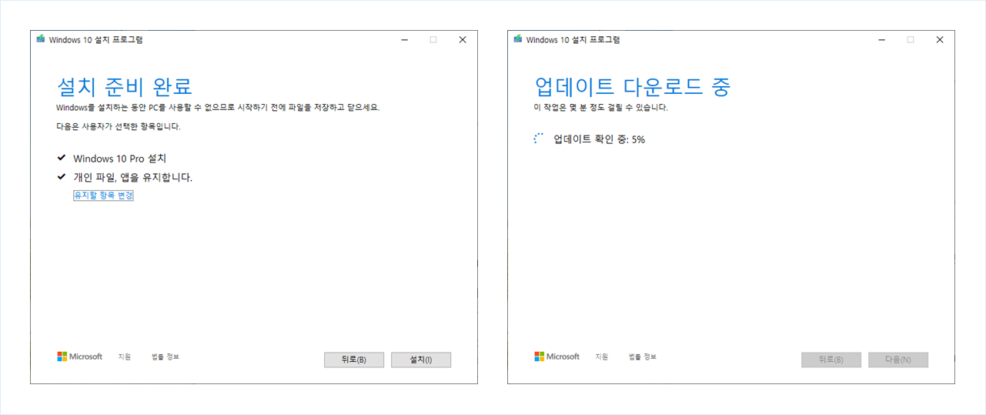
Task: Open 지원 link in the left window
Action: (125, 356)
